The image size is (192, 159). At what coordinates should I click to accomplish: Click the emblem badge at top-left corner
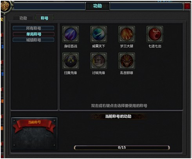6,7
